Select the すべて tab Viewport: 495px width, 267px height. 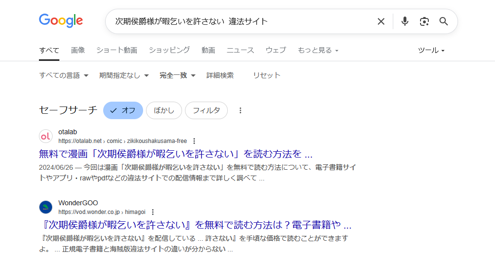(x=49, y=50)
